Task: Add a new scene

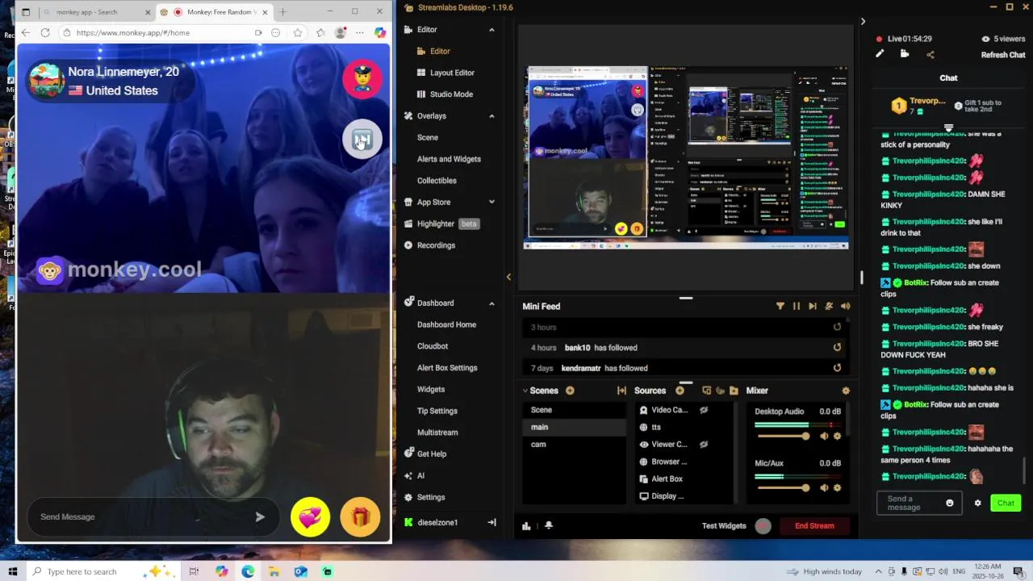Action: click(x=570, y=391)
